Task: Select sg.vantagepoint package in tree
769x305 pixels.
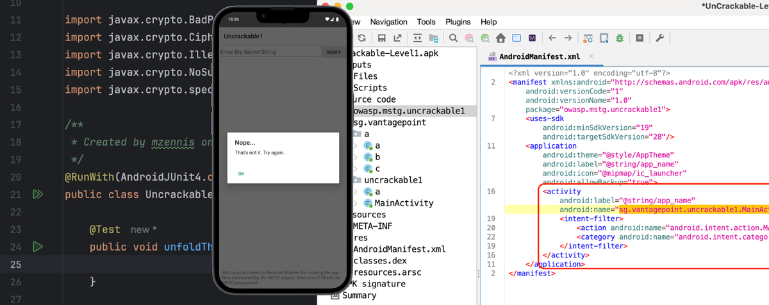Action: point(390,122)
